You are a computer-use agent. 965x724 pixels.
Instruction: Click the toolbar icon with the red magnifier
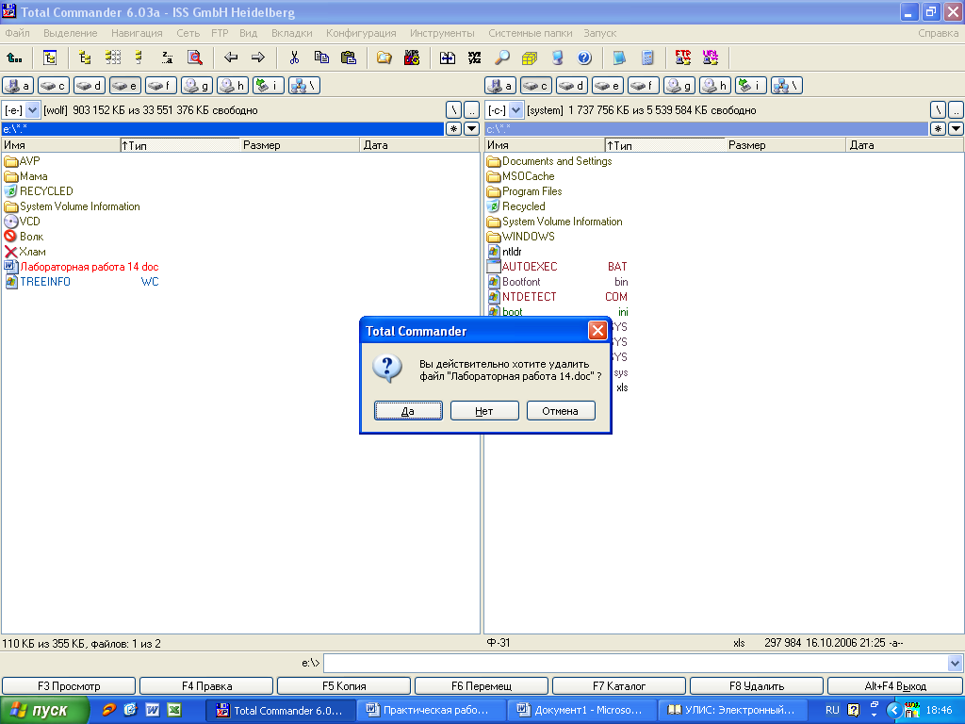point(194,58)
